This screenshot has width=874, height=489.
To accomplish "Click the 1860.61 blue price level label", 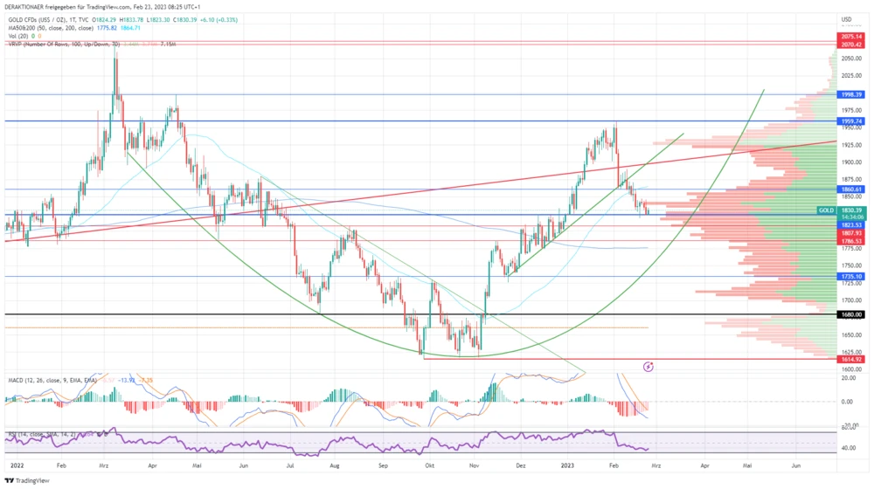I will click(x=852, y=189).
